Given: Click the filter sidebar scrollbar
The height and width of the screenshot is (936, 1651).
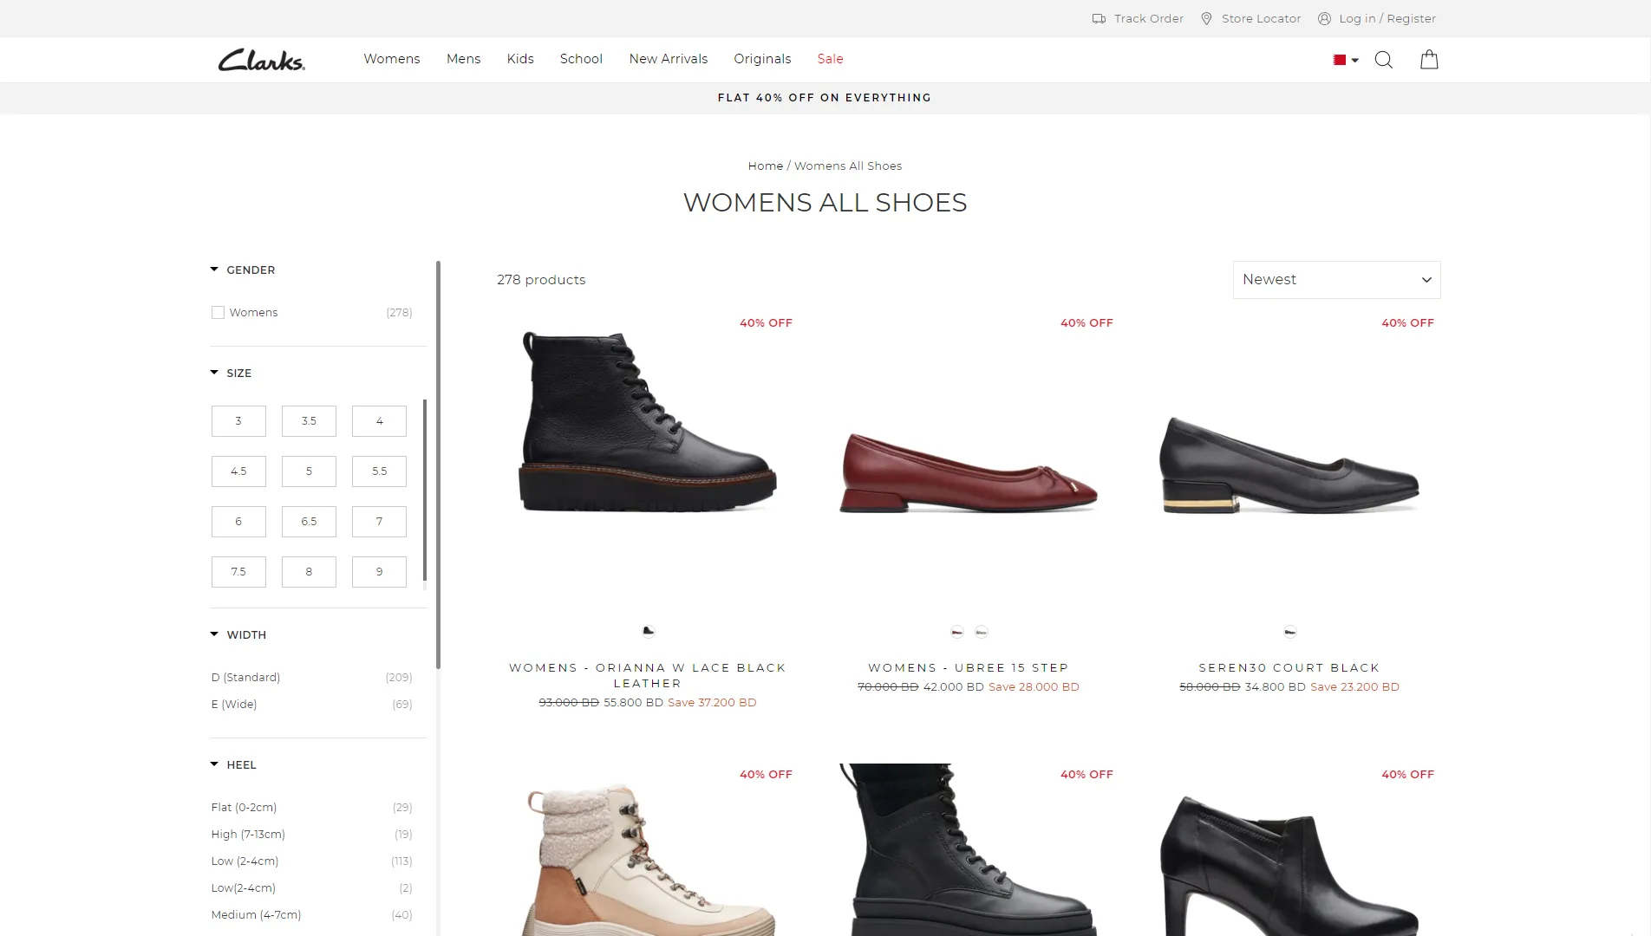Looking at the screenshot, I should point(438,465).
